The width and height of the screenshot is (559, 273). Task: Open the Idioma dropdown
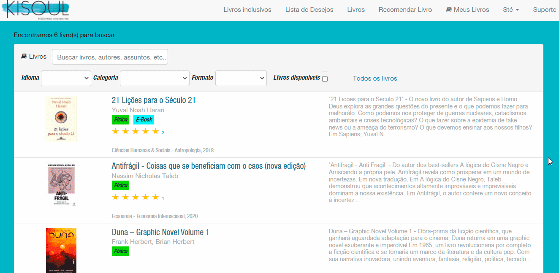pyautogui.click(x=66, y=78)
